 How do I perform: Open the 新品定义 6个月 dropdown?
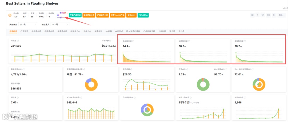point(60,24)
